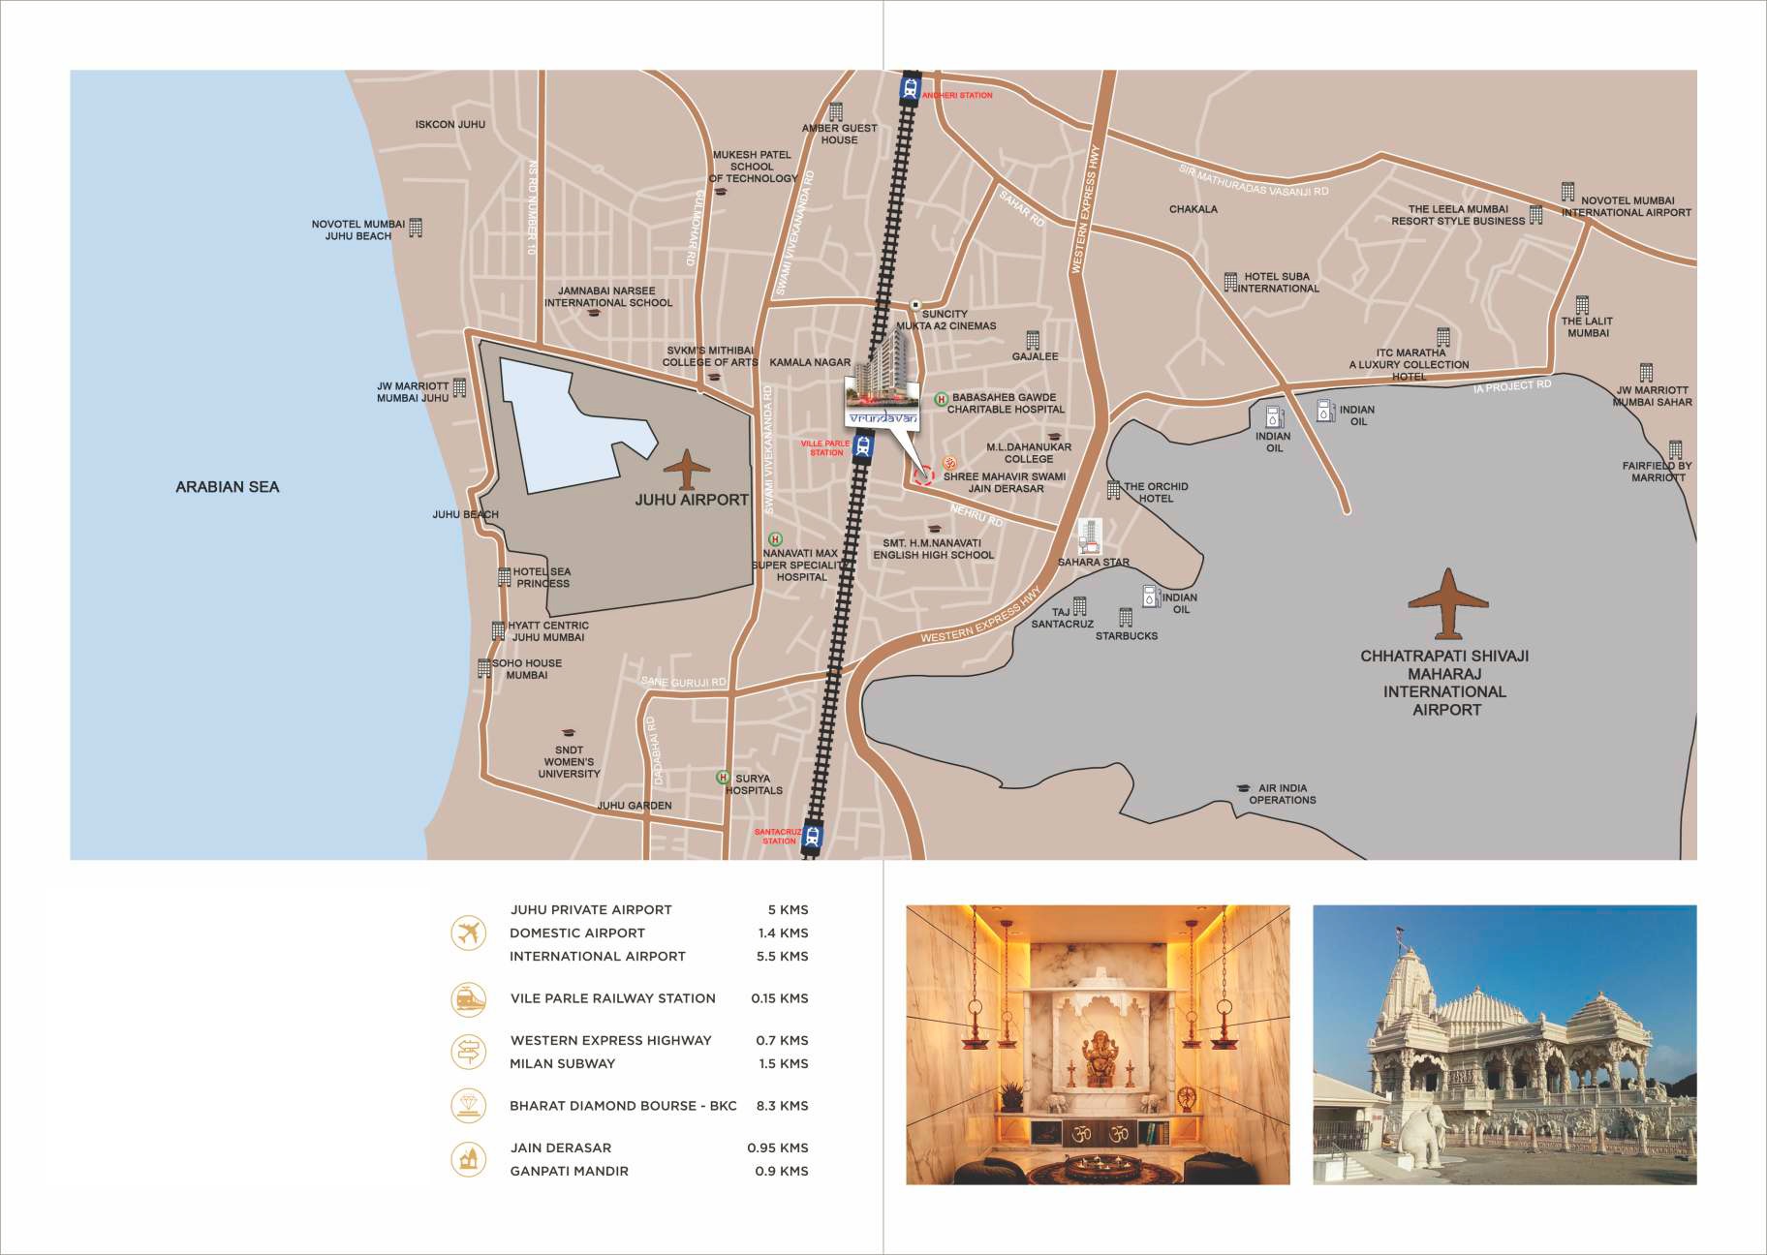Click the Andheri Station train icon
The height and width of the screenshot is (1255, 1767).
tap(909, 89)
